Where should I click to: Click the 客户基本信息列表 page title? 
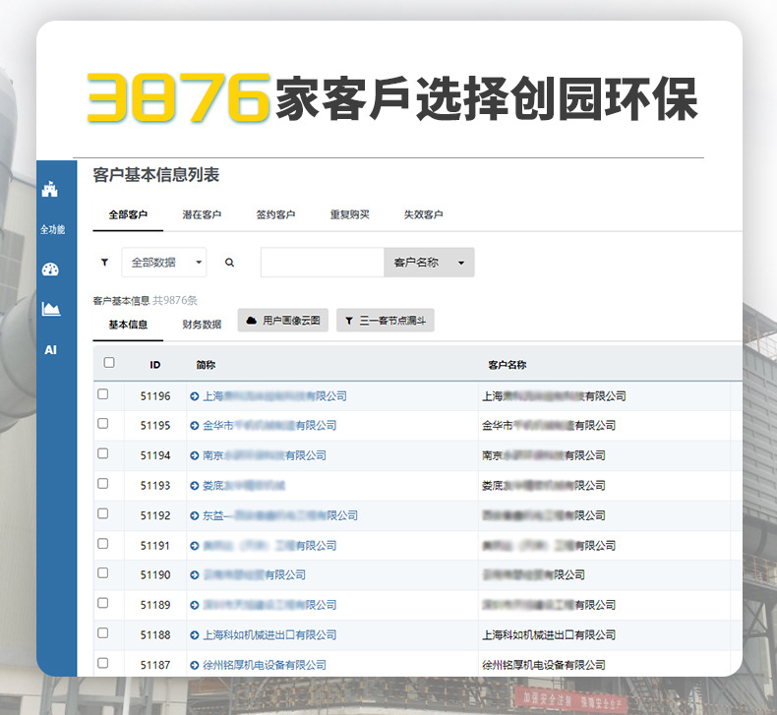[x=156, y=175]
